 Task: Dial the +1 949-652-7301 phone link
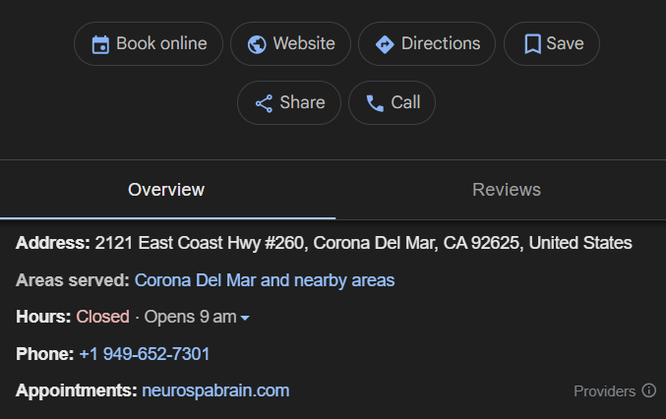145,354
